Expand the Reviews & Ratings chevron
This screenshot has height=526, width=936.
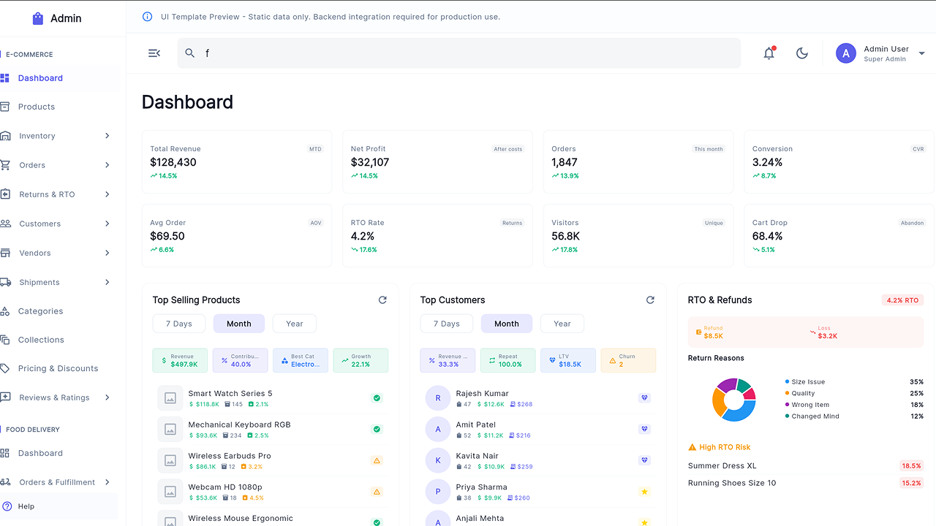107,397
